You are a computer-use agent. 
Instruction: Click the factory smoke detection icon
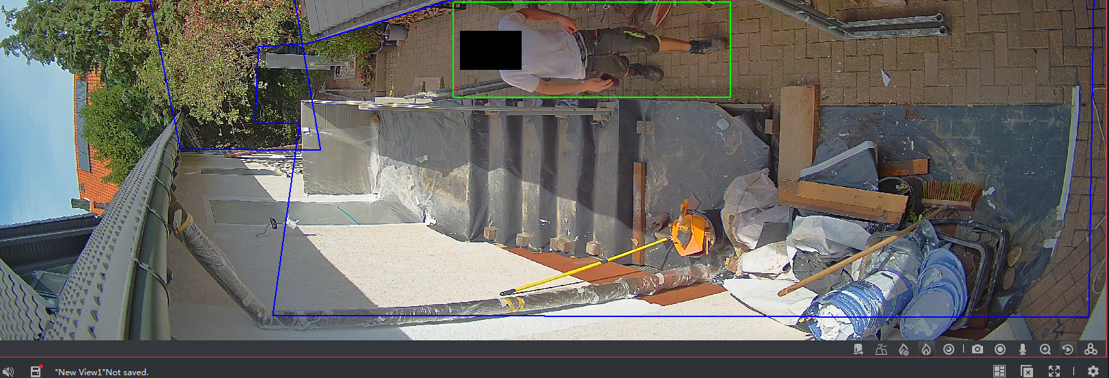pos(881,349)
